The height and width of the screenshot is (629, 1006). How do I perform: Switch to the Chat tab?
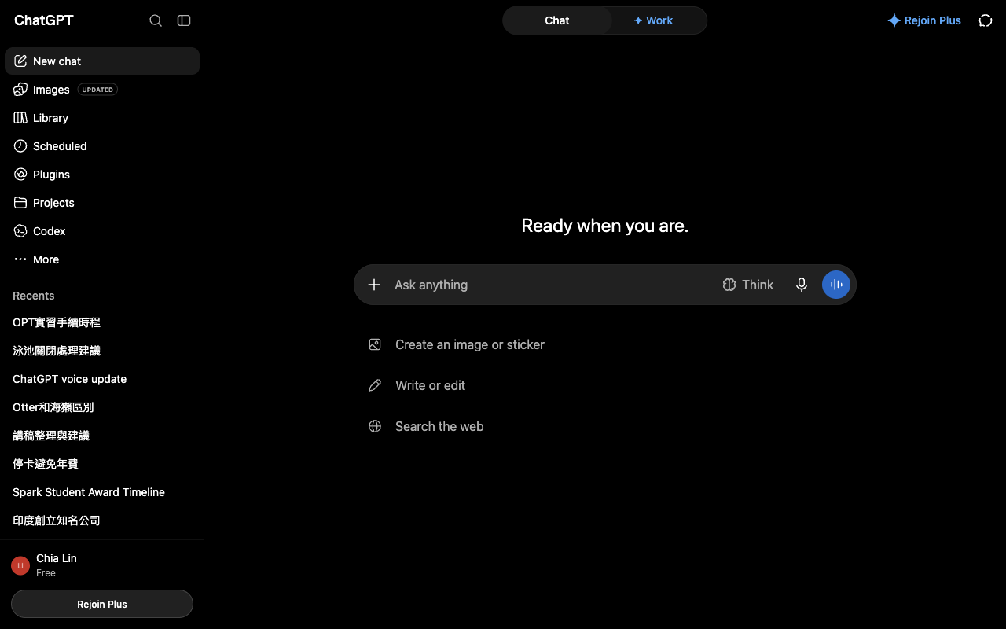pyautogui.click(x=557, y=20)
